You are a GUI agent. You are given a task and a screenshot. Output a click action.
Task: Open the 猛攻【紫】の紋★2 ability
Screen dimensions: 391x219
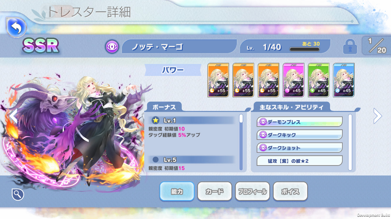300,161
